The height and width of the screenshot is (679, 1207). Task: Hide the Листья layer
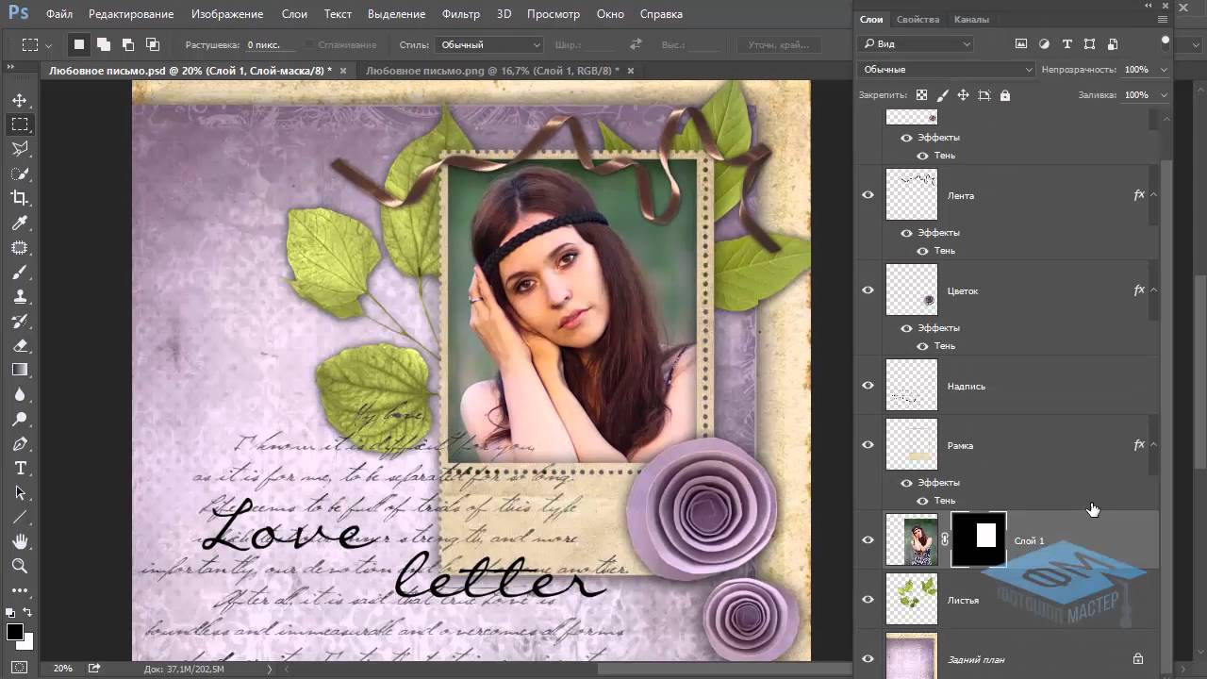click(x=868, y=600)
